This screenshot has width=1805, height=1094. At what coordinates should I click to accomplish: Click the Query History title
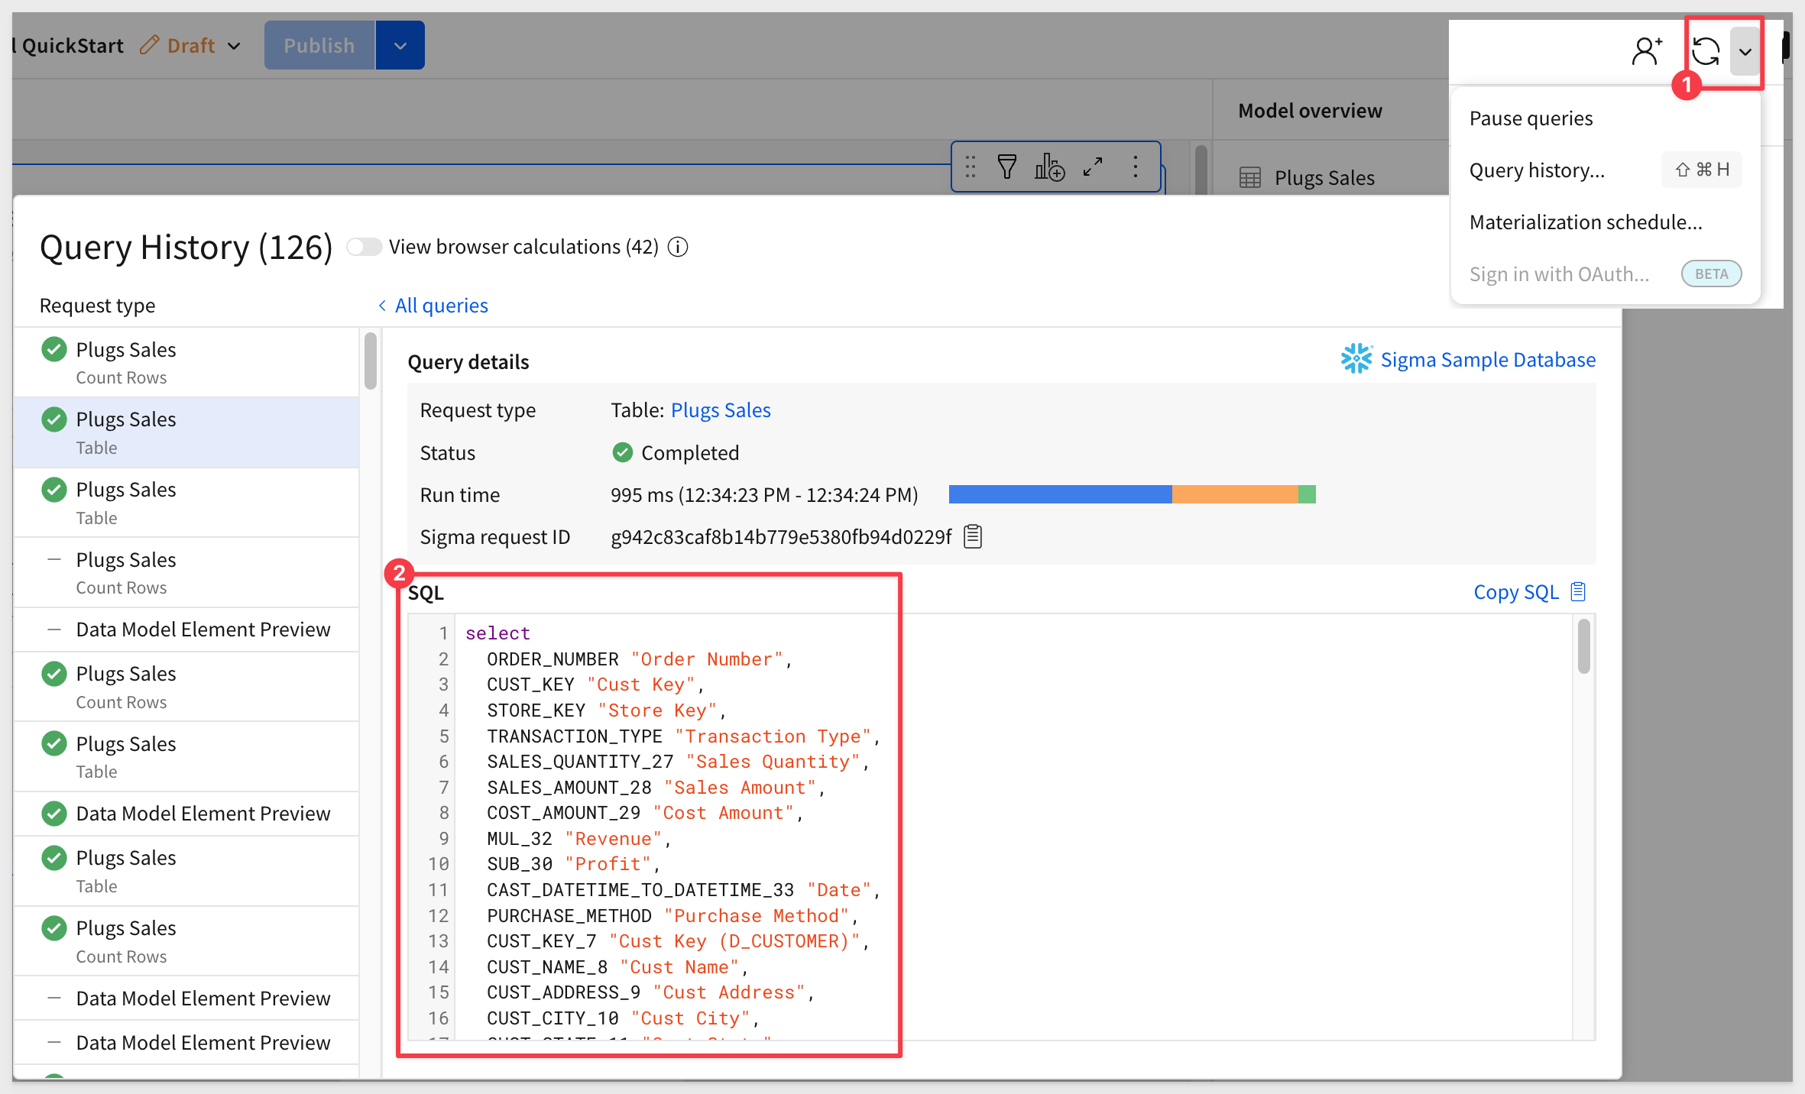[x=186, y=247]
